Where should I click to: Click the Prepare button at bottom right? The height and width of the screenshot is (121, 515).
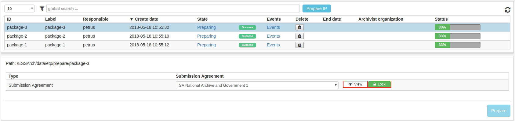[499, 111]
